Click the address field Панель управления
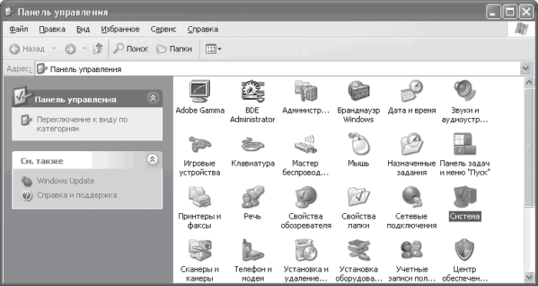The width and height of the screenshot is (538, 286). [277, 69]
